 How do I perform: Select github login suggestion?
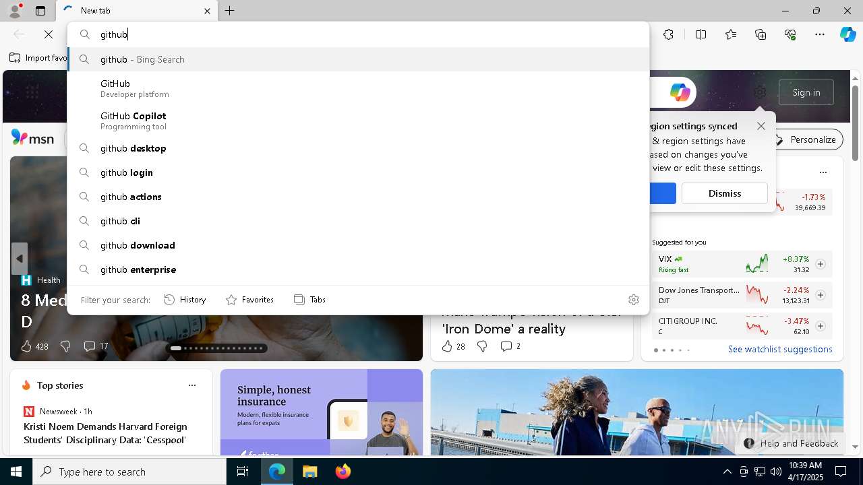point(358,172)
